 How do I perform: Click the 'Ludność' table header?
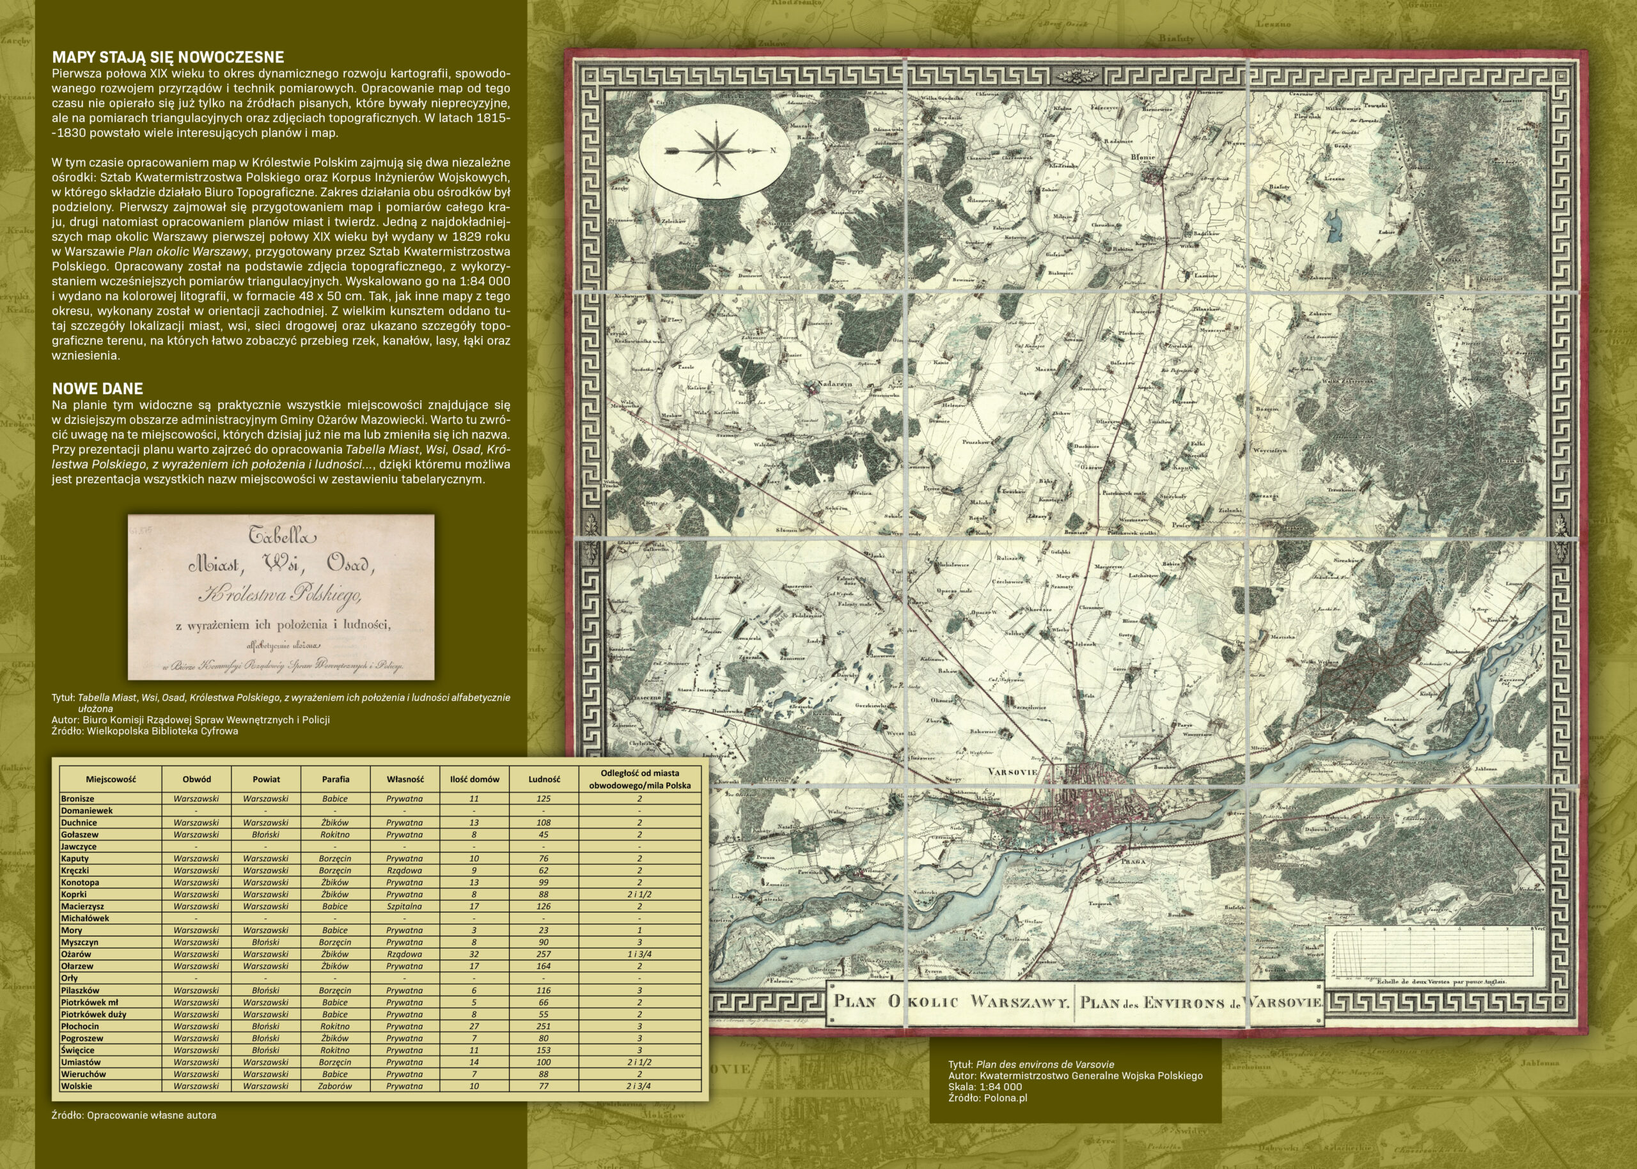coord(544,779)
